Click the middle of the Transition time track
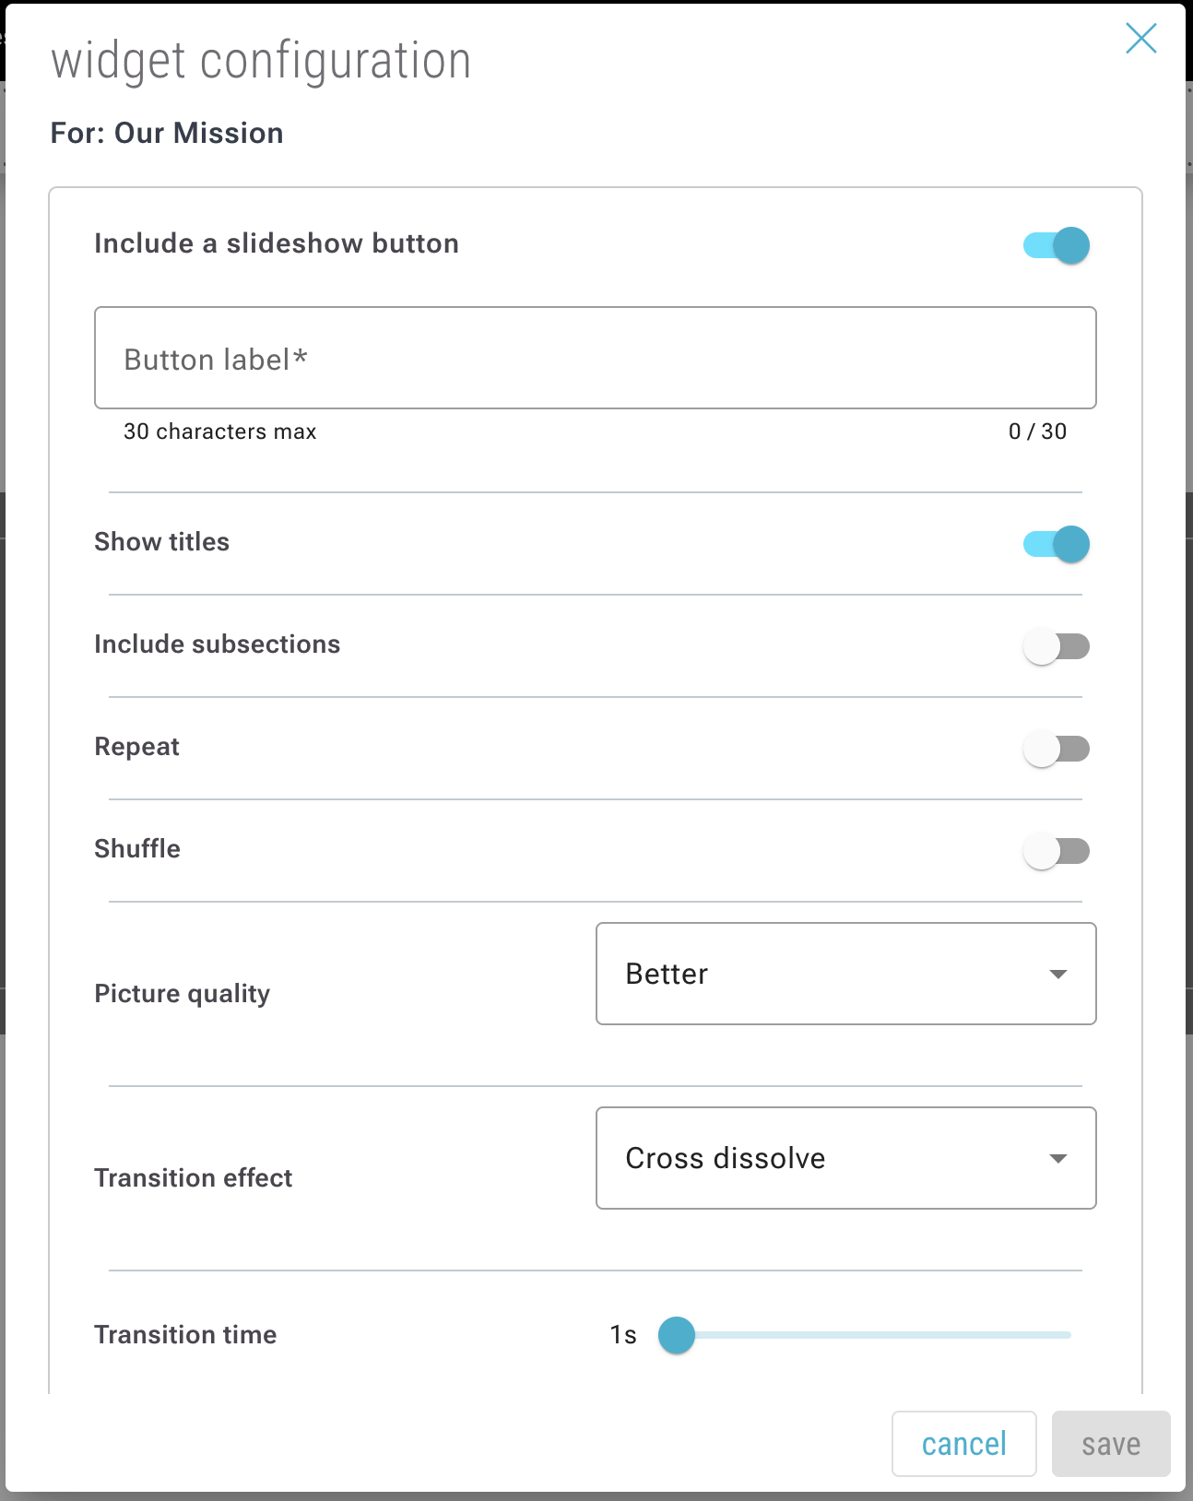The image size is (1193, 1501). (874, 1335)
